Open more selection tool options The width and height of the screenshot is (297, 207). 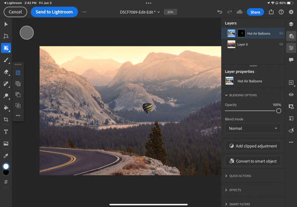pos(18,116)
